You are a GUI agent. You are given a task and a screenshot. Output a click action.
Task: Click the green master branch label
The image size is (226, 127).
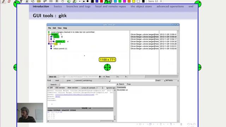point(55,35)
